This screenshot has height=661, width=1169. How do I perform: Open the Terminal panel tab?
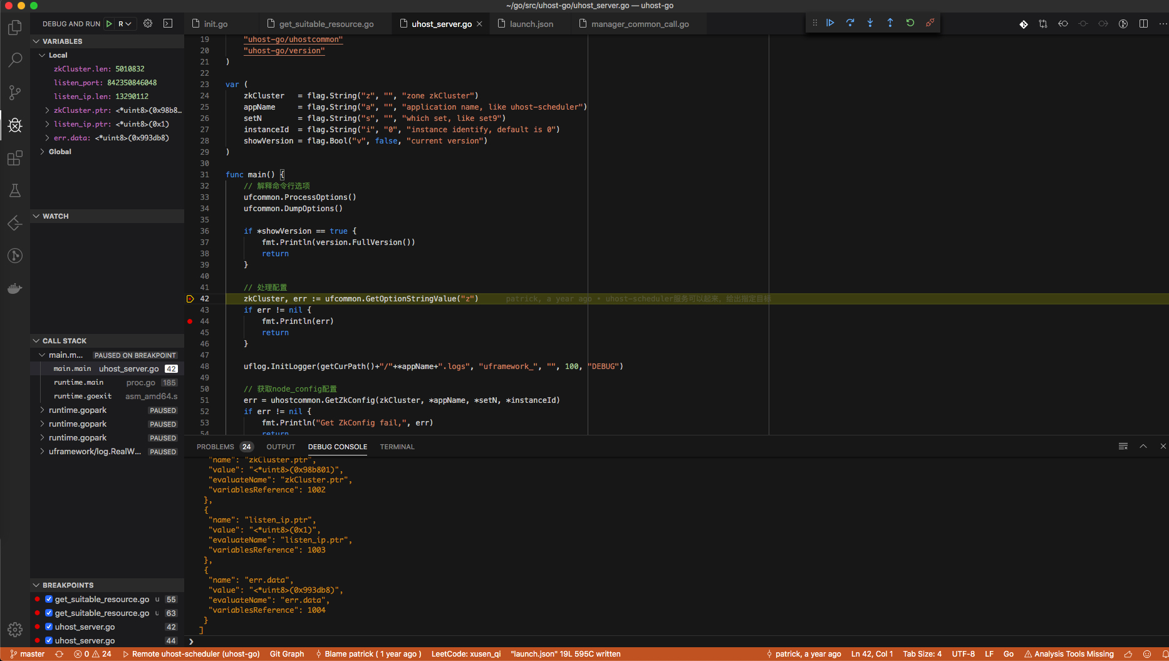point(397,447)
